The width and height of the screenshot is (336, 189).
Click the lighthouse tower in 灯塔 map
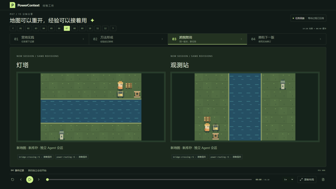coord(62,135)
